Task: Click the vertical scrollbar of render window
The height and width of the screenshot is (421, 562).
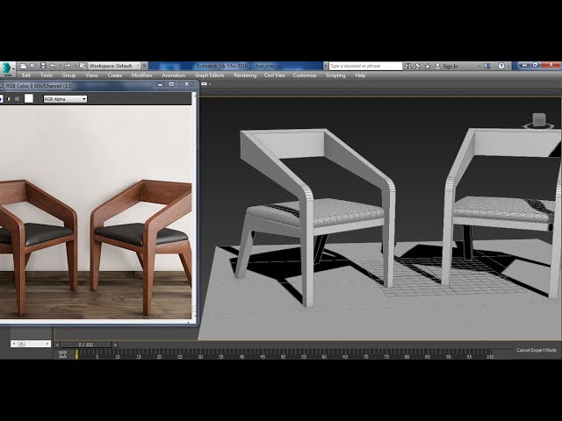Action: coord(194,208)
